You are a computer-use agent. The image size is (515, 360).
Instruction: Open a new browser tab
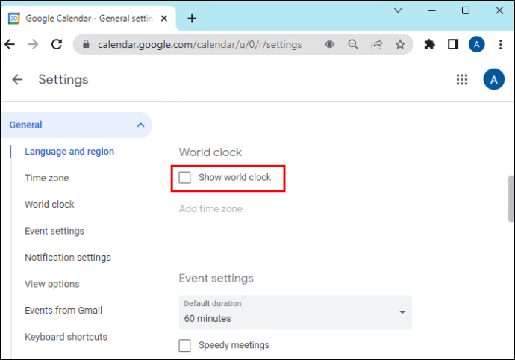[x=192, y=19]
